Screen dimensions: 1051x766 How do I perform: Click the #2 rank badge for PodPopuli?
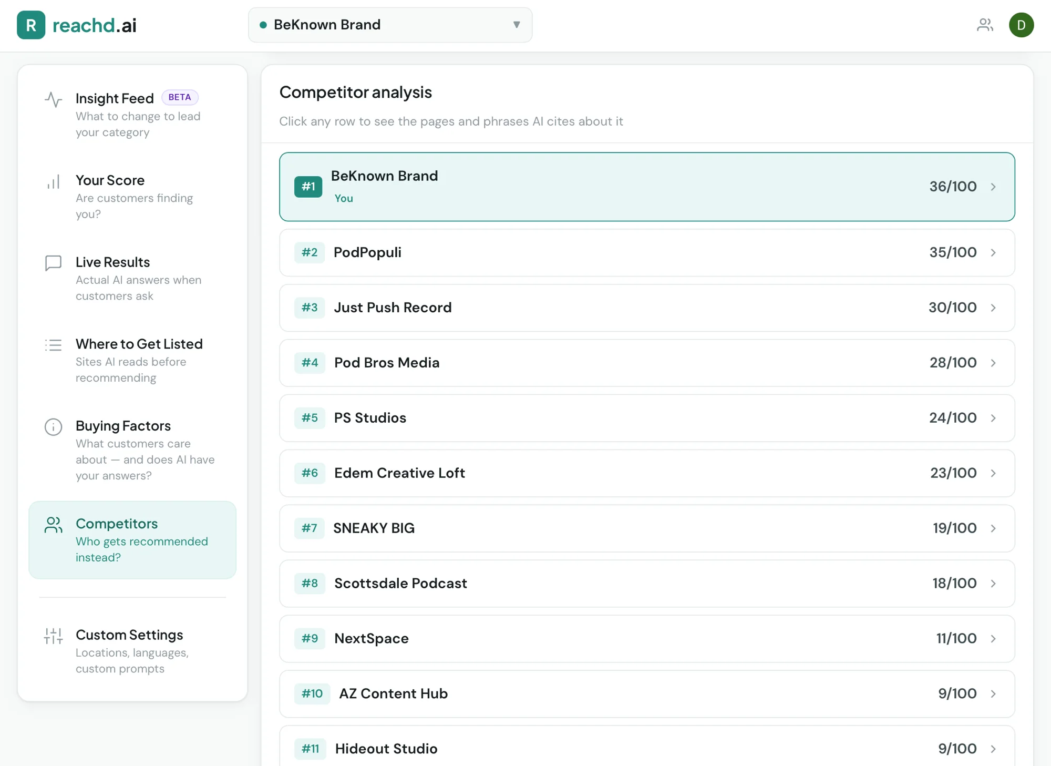click(310, 252)
